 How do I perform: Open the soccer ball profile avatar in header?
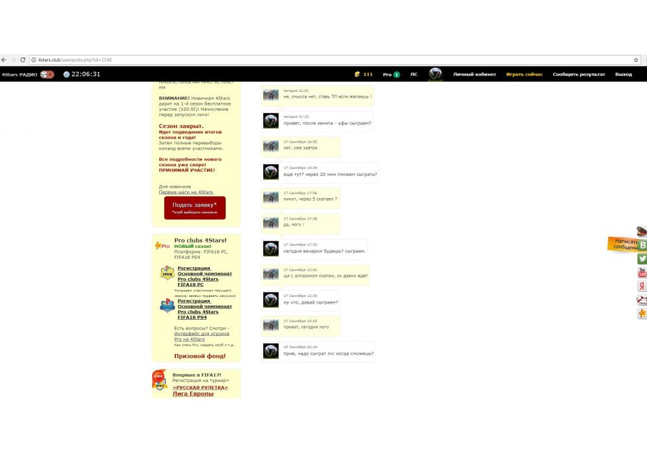tap(435, 74)
